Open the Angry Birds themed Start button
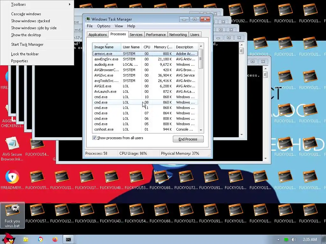This screenshot has height=244, width=326. point(9,239)
